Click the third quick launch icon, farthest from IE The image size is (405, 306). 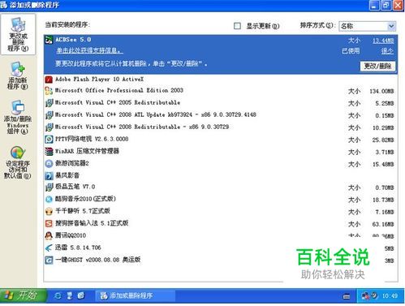[x=81, y=295]
